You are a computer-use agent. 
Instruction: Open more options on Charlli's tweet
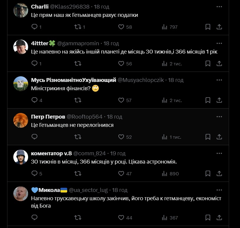click(x=219, y=7)
